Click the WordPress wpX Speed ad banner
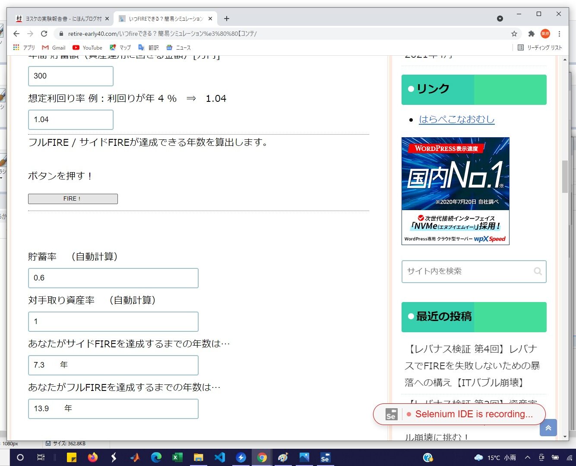 [455, 191]
